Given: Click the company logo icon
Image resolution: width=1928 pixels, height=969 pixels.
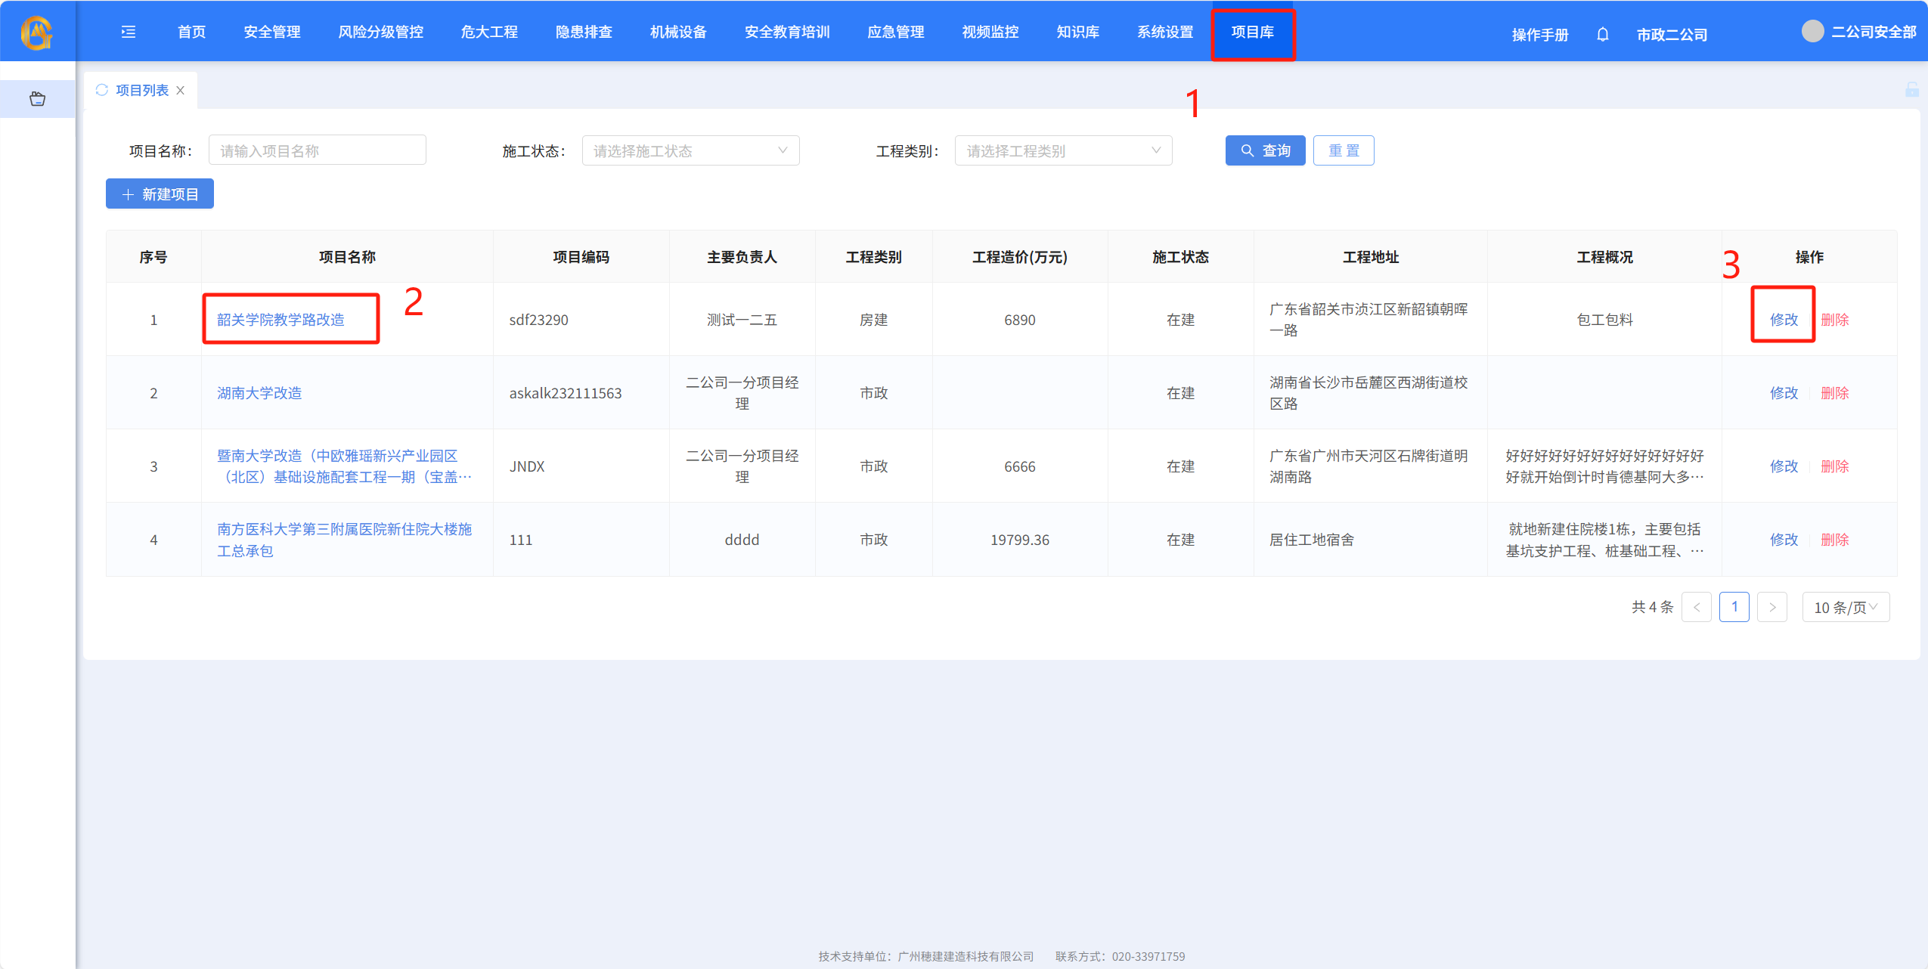Looking at the screenshot, I should (36, 32).
